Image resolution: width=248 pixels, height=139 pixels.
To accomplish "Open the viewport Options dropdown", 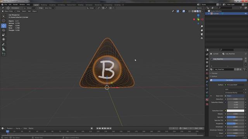I will (x=200, y=8).
